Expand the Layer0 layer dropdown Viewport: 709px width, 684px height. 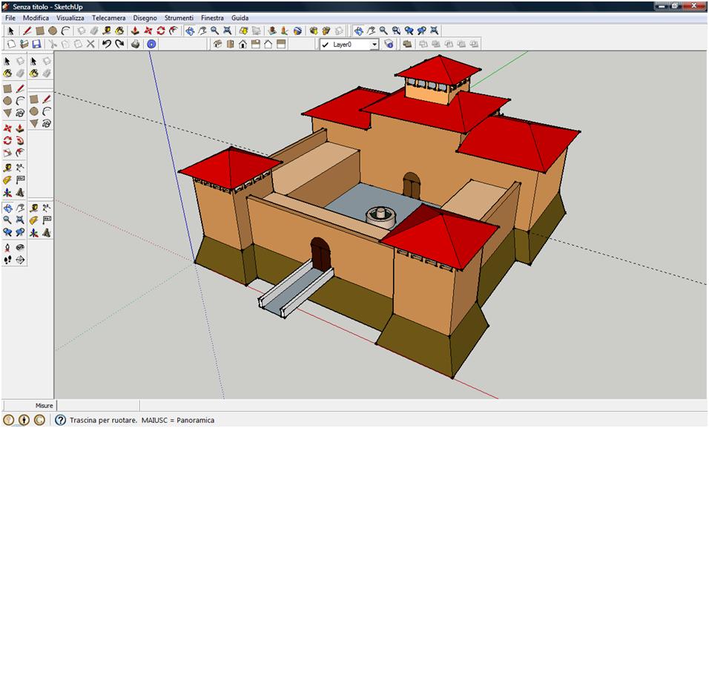375,45
